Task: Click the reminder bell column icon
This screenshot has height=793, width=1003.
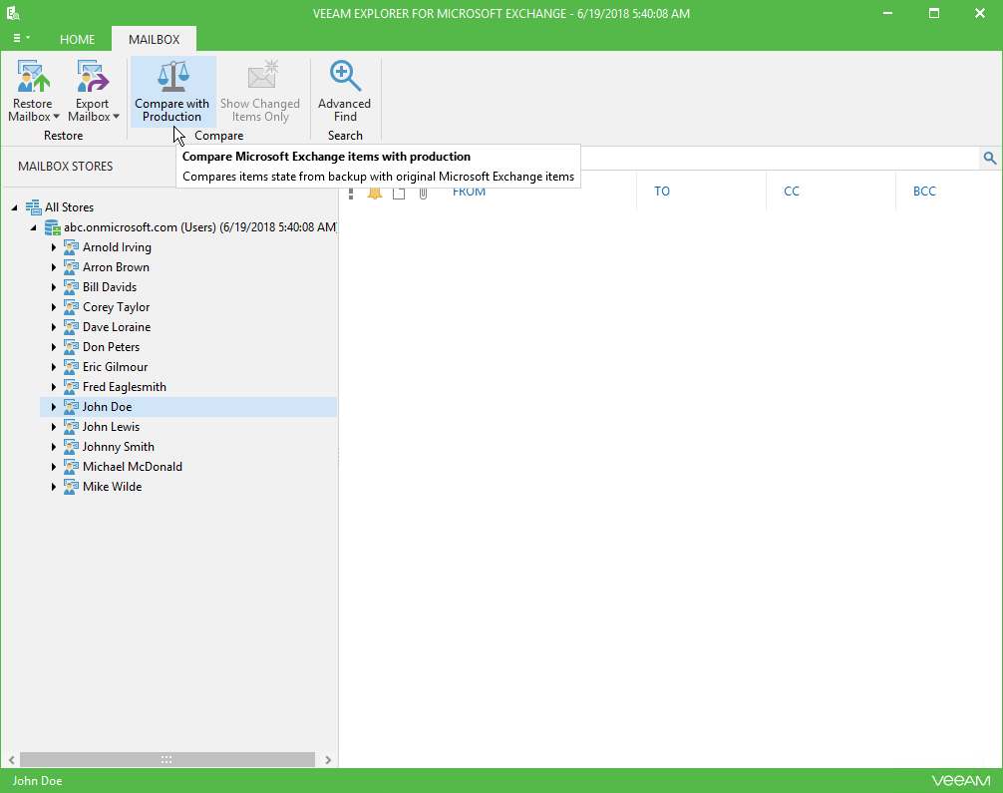Action: click(x=374, y=192)
